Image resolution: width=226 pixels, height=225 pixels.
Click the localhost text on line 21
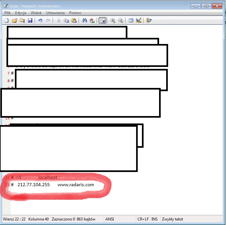[x=48, y=177]
